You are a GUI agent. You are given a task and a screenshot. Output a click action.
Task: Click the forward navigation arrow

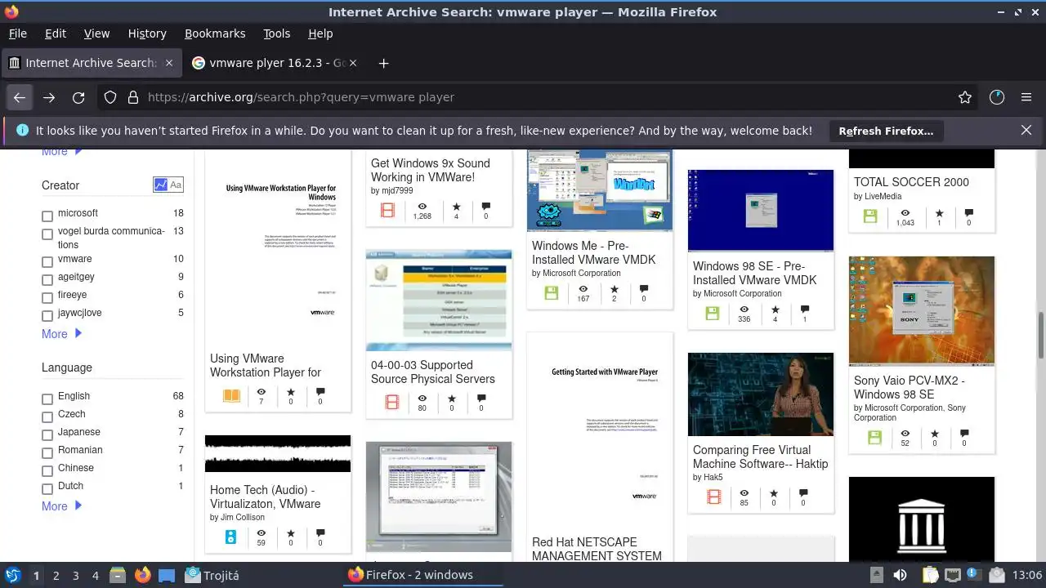coord(49,97)
